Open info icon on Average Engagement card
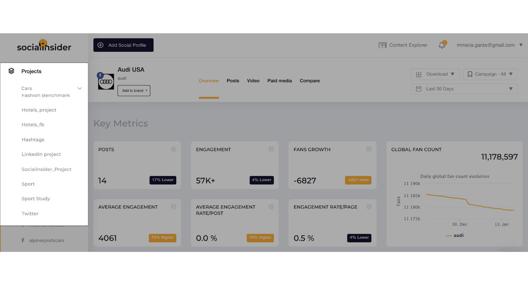528x285 pixels. tap(173, 207)
